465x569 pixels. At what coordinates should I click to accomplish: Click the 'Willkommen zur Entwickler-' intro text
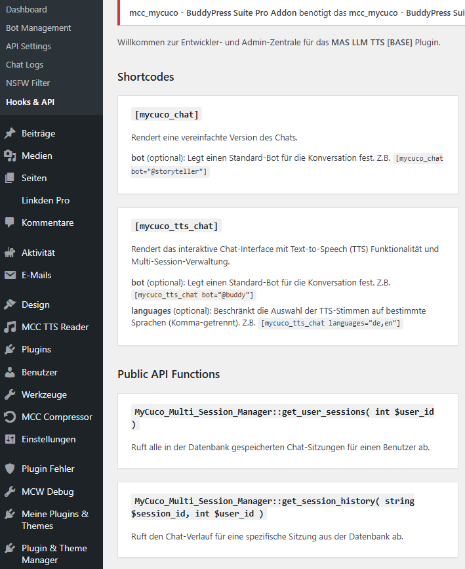coord(279,43)
